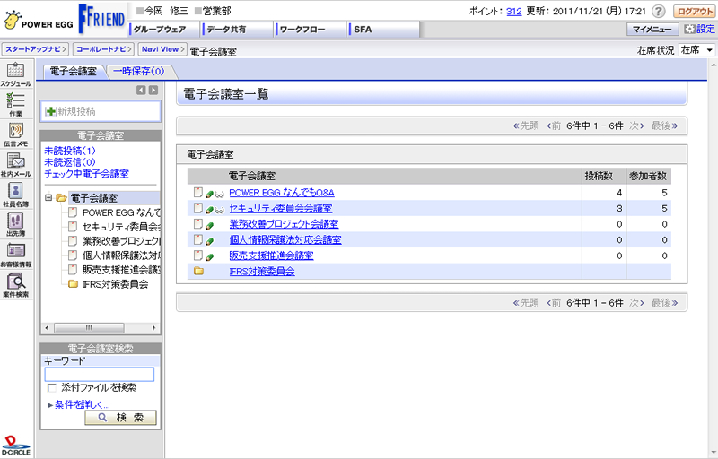The height and width of the screenshot is (459, 718).
Task: Open 業務改善プロジェクト会議室 link in table
Action: tap(284, 224)
